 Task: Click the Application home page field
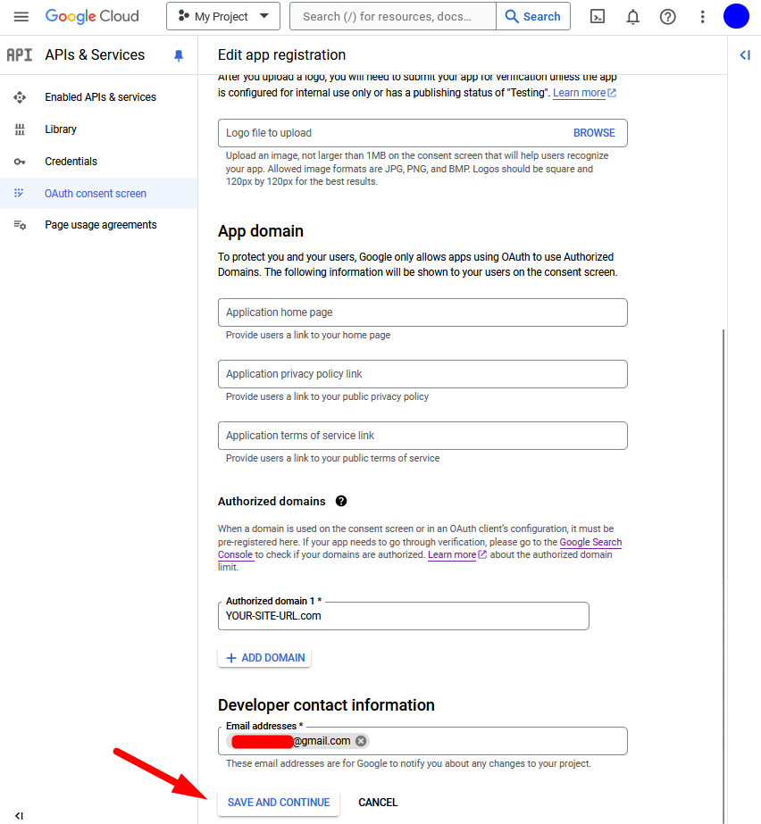(x=422, y=312)
